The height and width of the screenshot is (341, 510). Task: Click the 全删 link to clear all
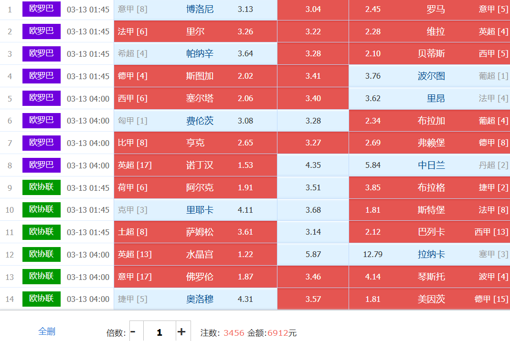point(47,331)
